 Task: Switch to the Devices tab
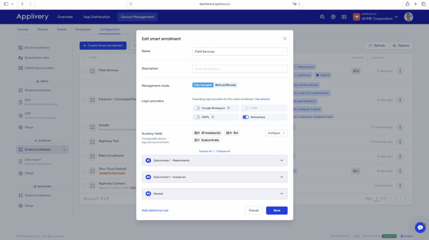tap(23, 29)
